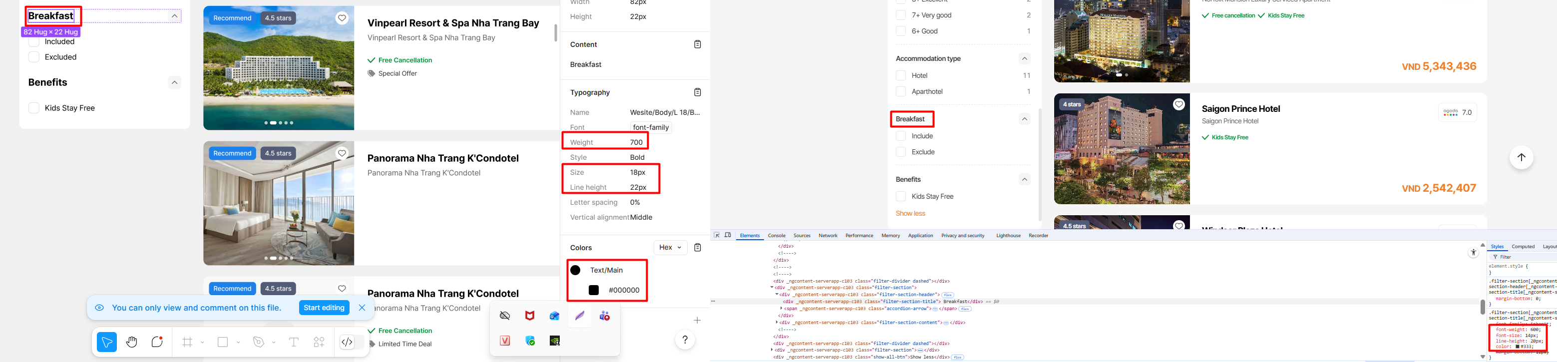The width and height of the screenshot is (1557, 362).
Task: Open Windows Security shield in tray popup
Action: coord(530,341)
